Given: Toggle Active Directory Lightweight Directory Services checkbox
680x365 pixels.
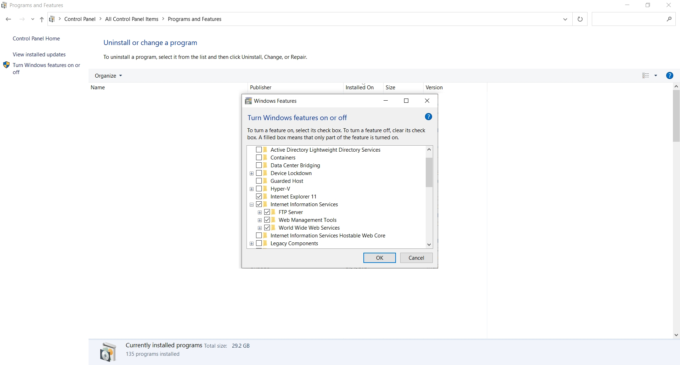Looking at the screenshot, I should click(x=259, y=150).
